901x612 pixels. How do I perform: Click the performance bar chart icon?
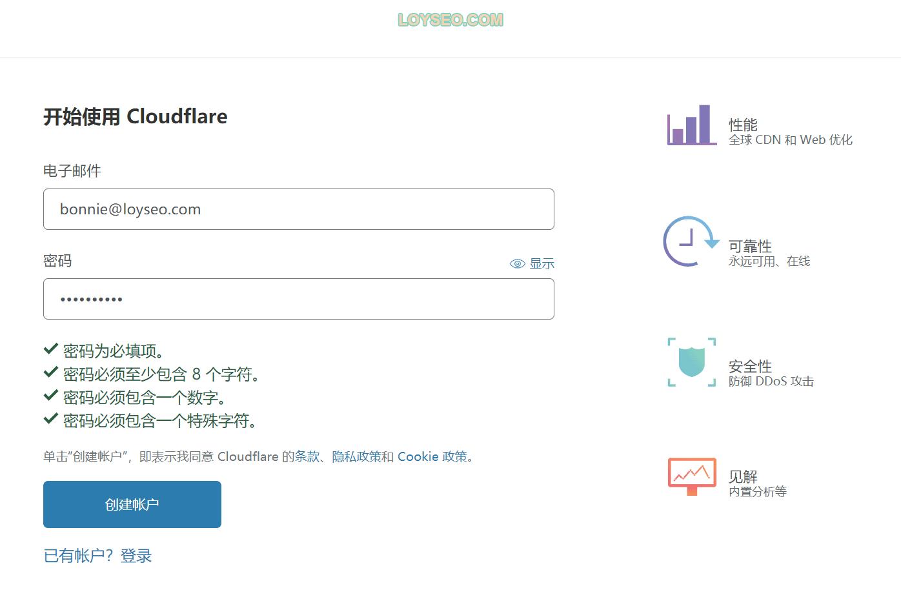691,127
